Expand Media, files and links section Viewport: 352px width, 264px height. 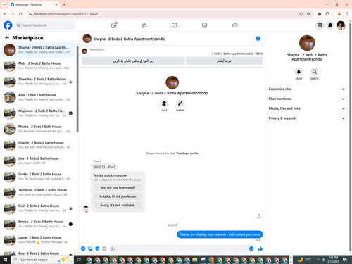[x=307, y=108]
